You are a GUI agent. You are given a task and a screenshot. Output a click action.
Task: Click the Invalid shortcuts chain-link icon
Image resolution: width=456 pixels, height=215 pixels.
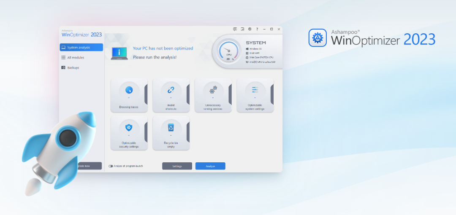coord(171,90)
